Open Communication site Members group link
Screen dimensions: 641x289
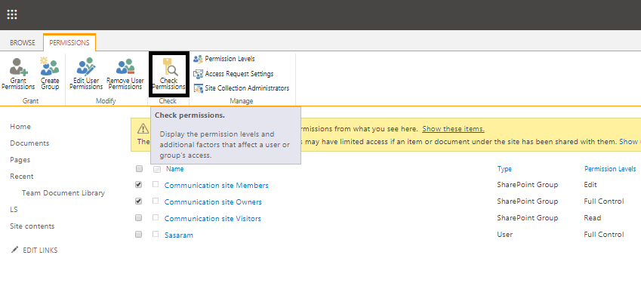coord(216,186)
